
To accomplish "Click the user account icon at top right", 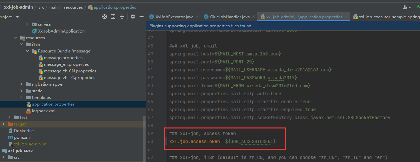I will click(407, 7).
